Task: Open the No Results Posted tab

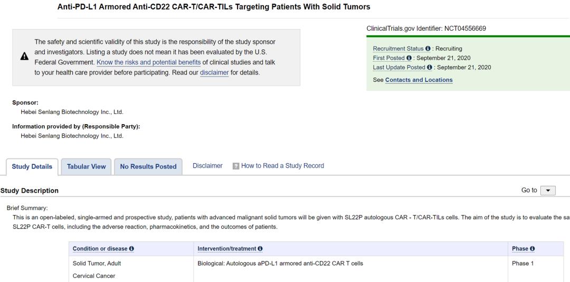Action: (148, 166)
